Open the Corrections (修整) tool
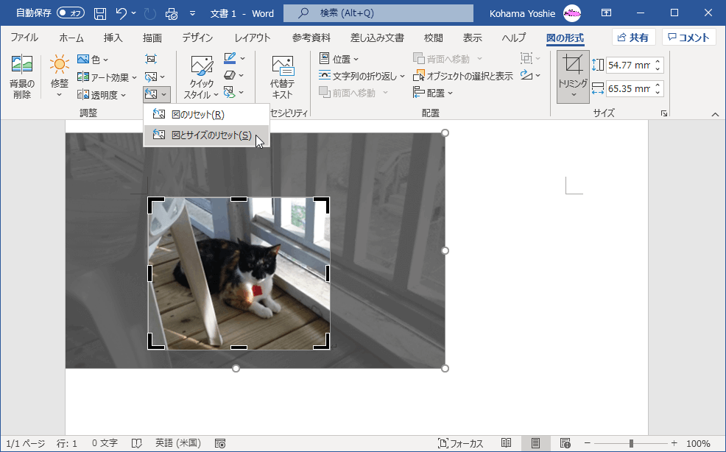 (60, 66)
